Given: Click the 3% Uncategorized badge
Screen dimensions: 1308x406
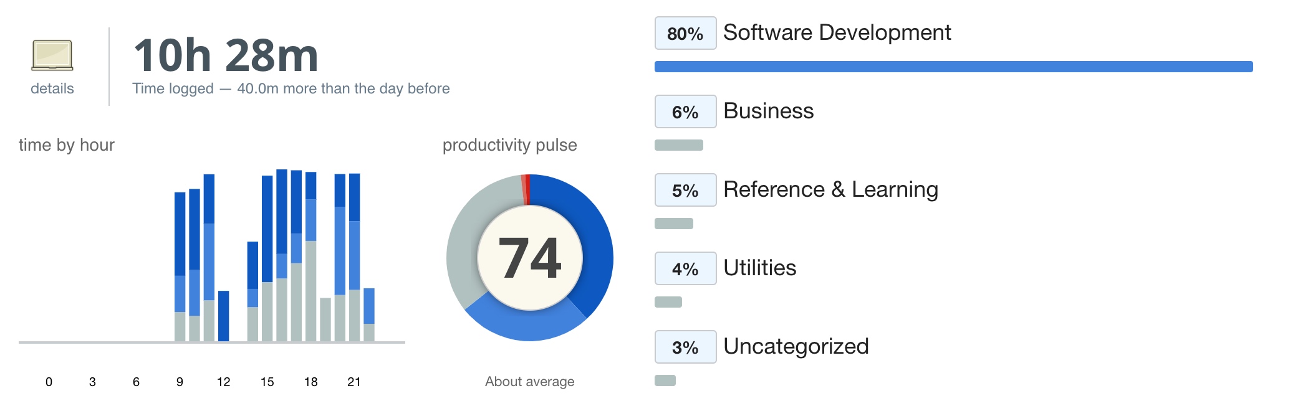Looking at the screenshot, I should pos(685,347).
